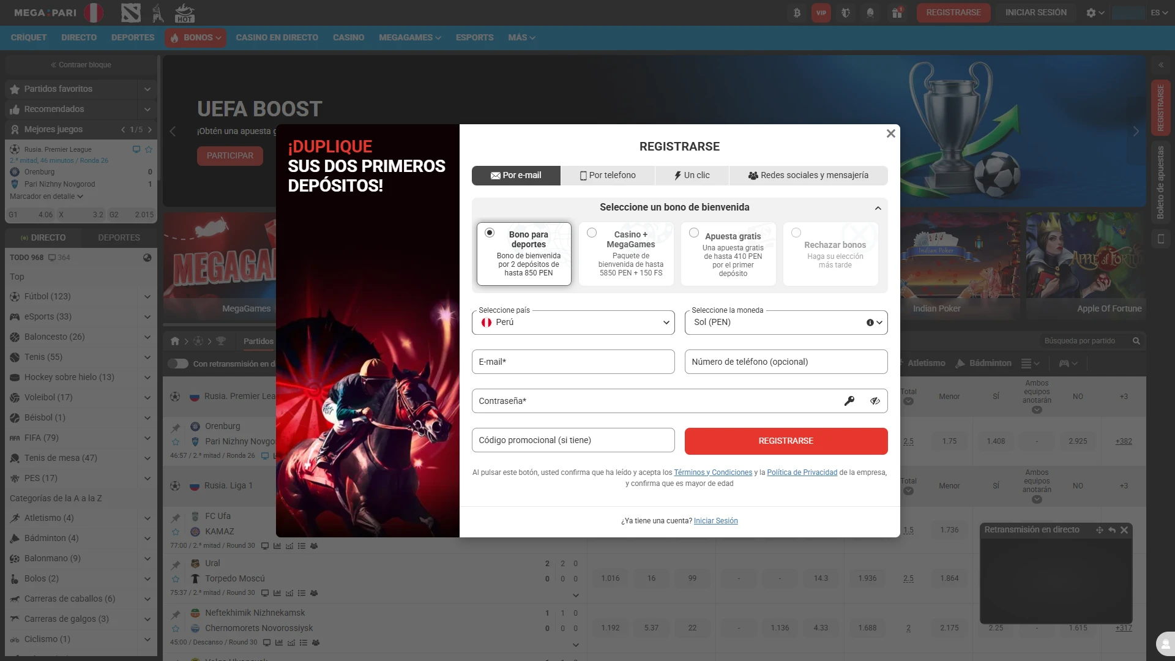
Task: Open the CASINO EN DIRECTO menu item
Action: 277,37
